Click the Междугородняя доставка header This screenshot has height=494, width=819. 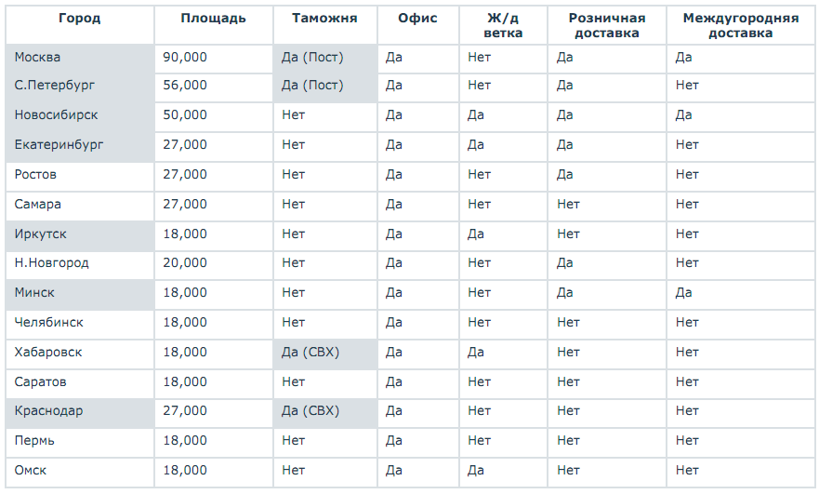click(x=741, y=26)
